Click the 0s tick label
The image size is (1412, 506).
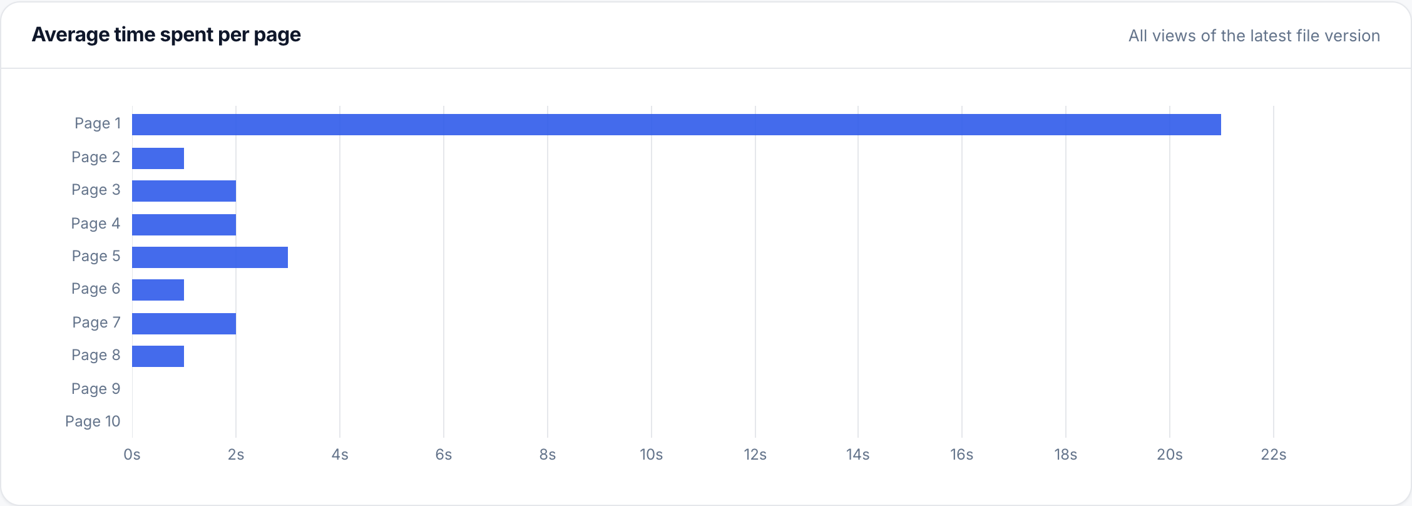click(132, 455)
